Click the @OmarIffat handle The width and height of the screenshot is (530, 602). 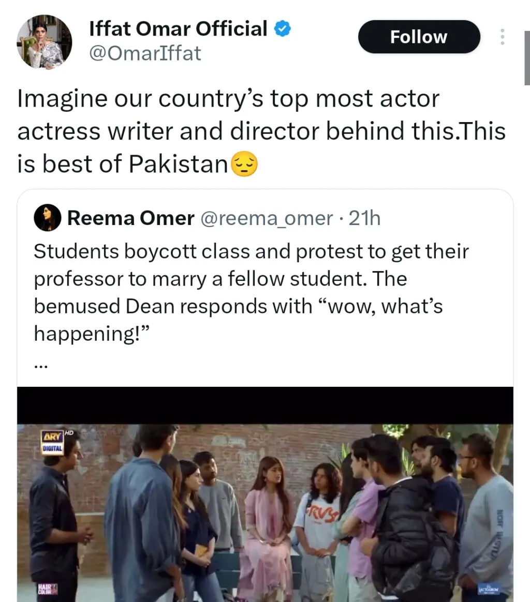145,53
